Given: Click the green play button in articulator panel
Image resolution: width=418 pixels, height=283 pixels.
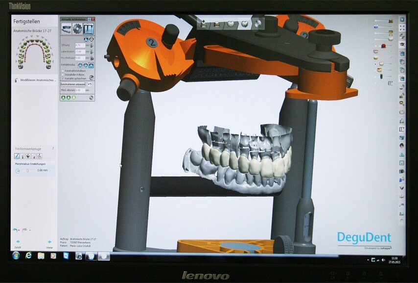Looking at the screenshot, I should pos(64,98).
